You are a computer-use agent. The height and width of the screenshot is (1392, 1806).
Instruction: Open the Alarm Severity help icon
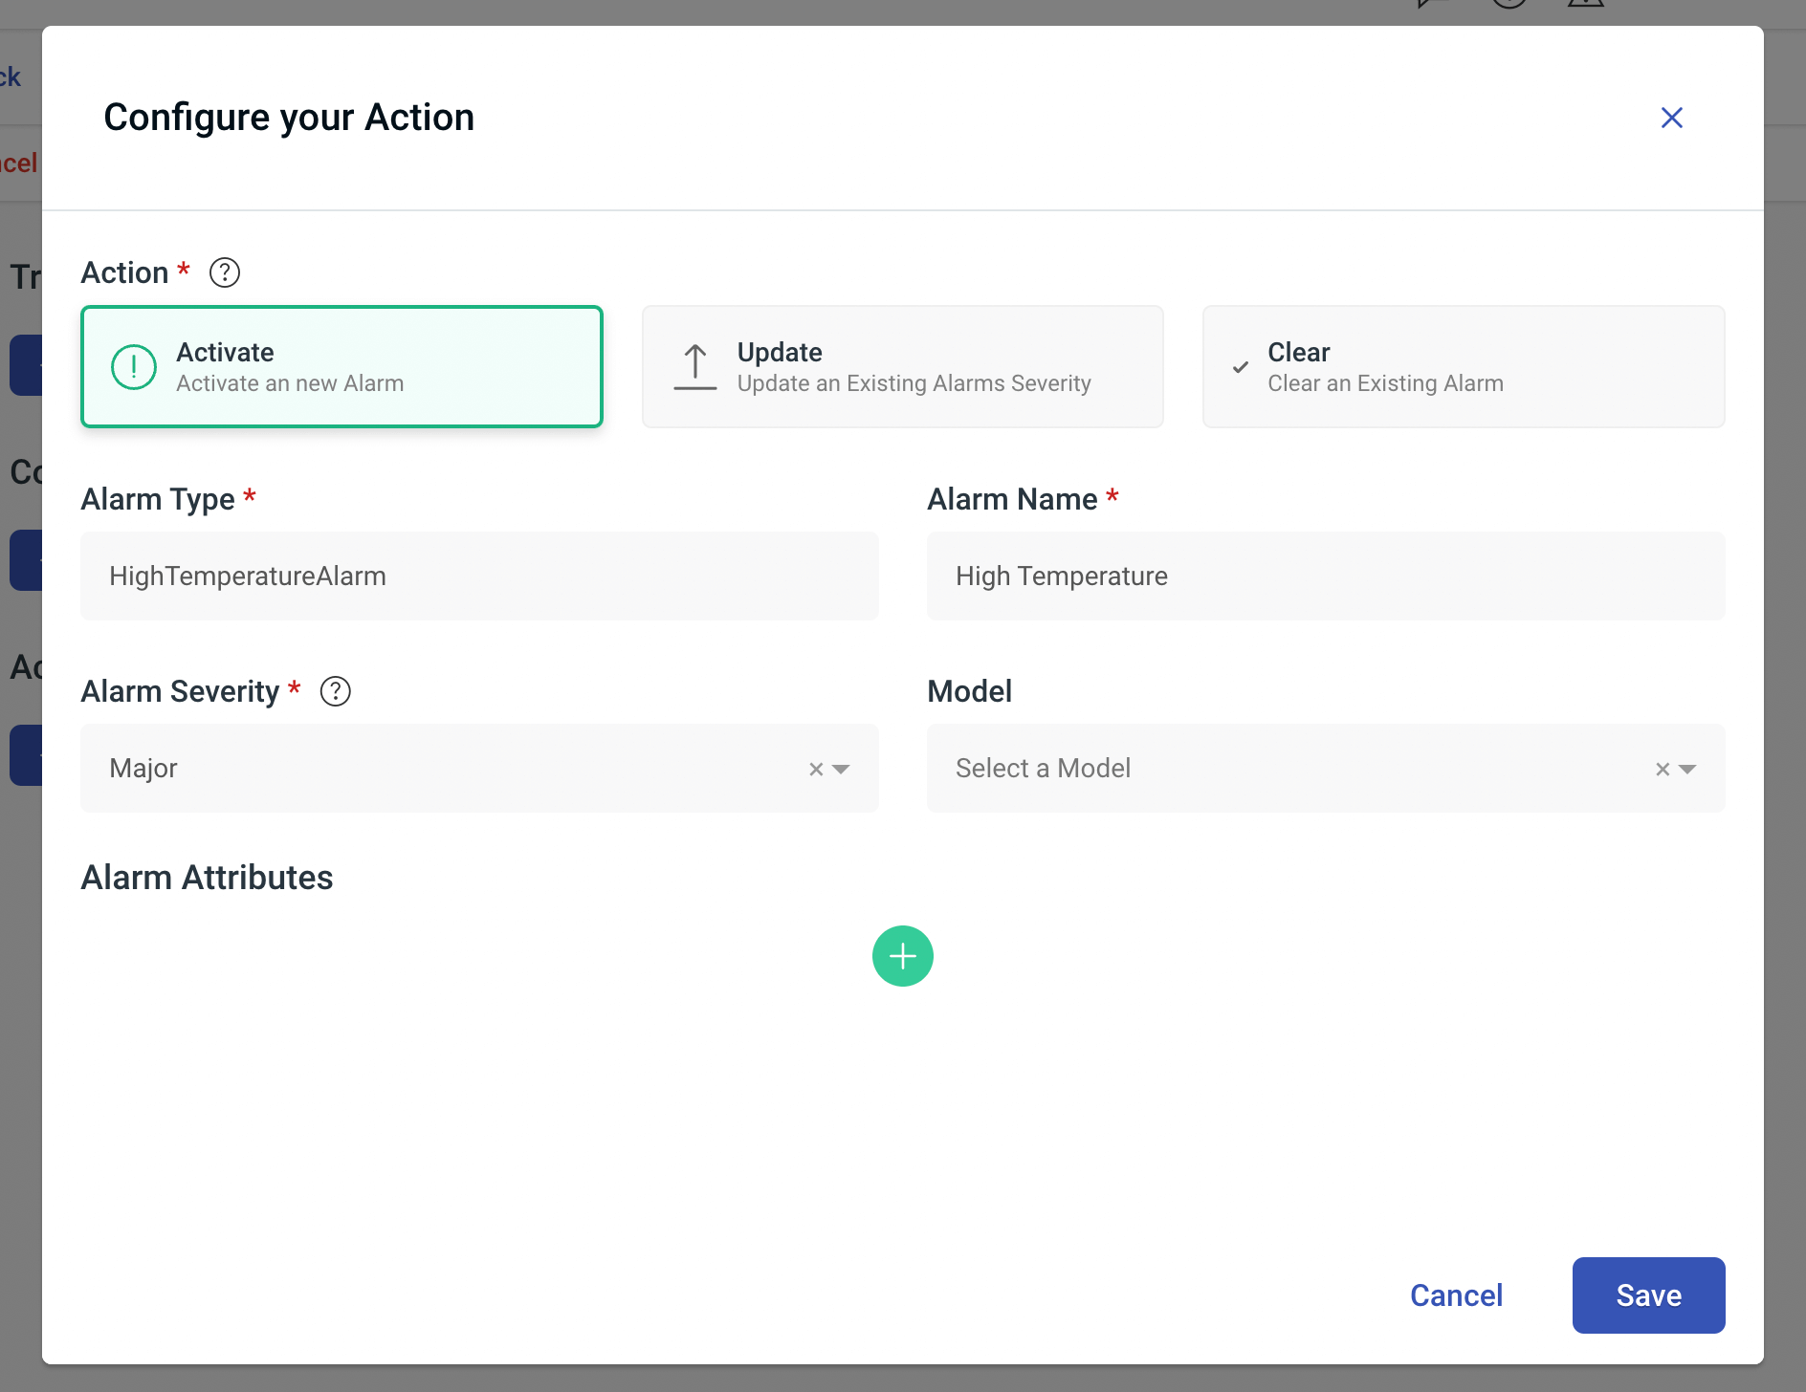(336, 691)
